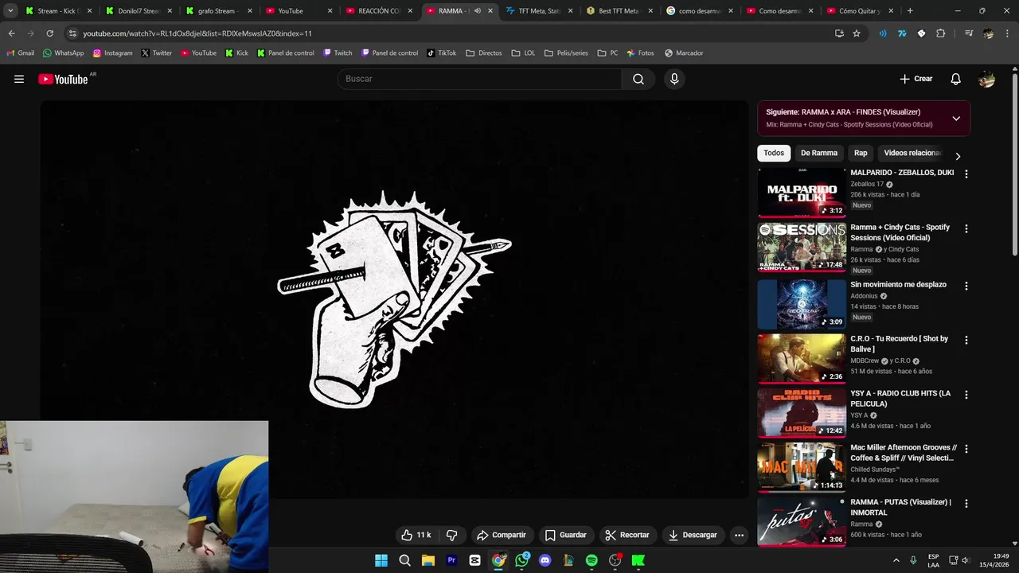Click the Buscar search input field
1019x573 pixels.
479,79
